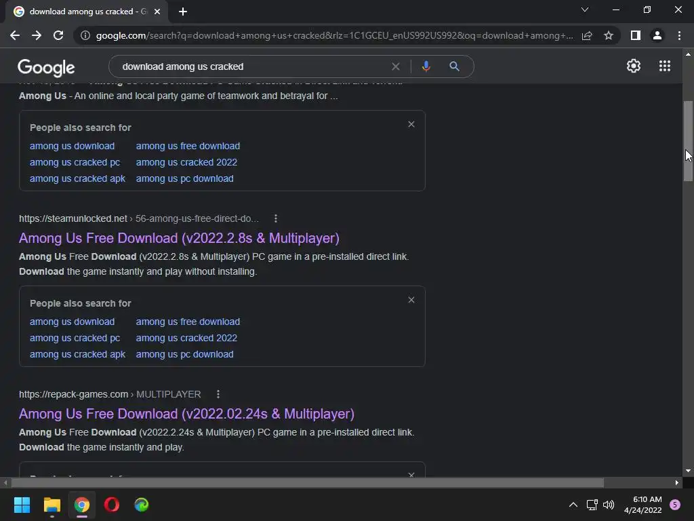Close the 'download among us cracked' tab
This screenshot has height=521, width=694.
point(157,12)
